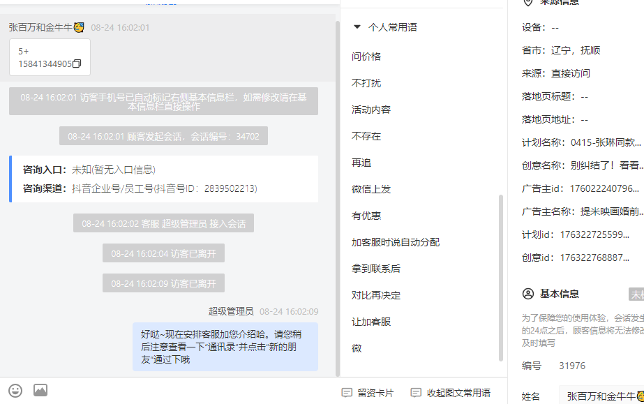Select quick phrase 对比再决定
This screenshot has height=404, width=644.
pos(376,296)
